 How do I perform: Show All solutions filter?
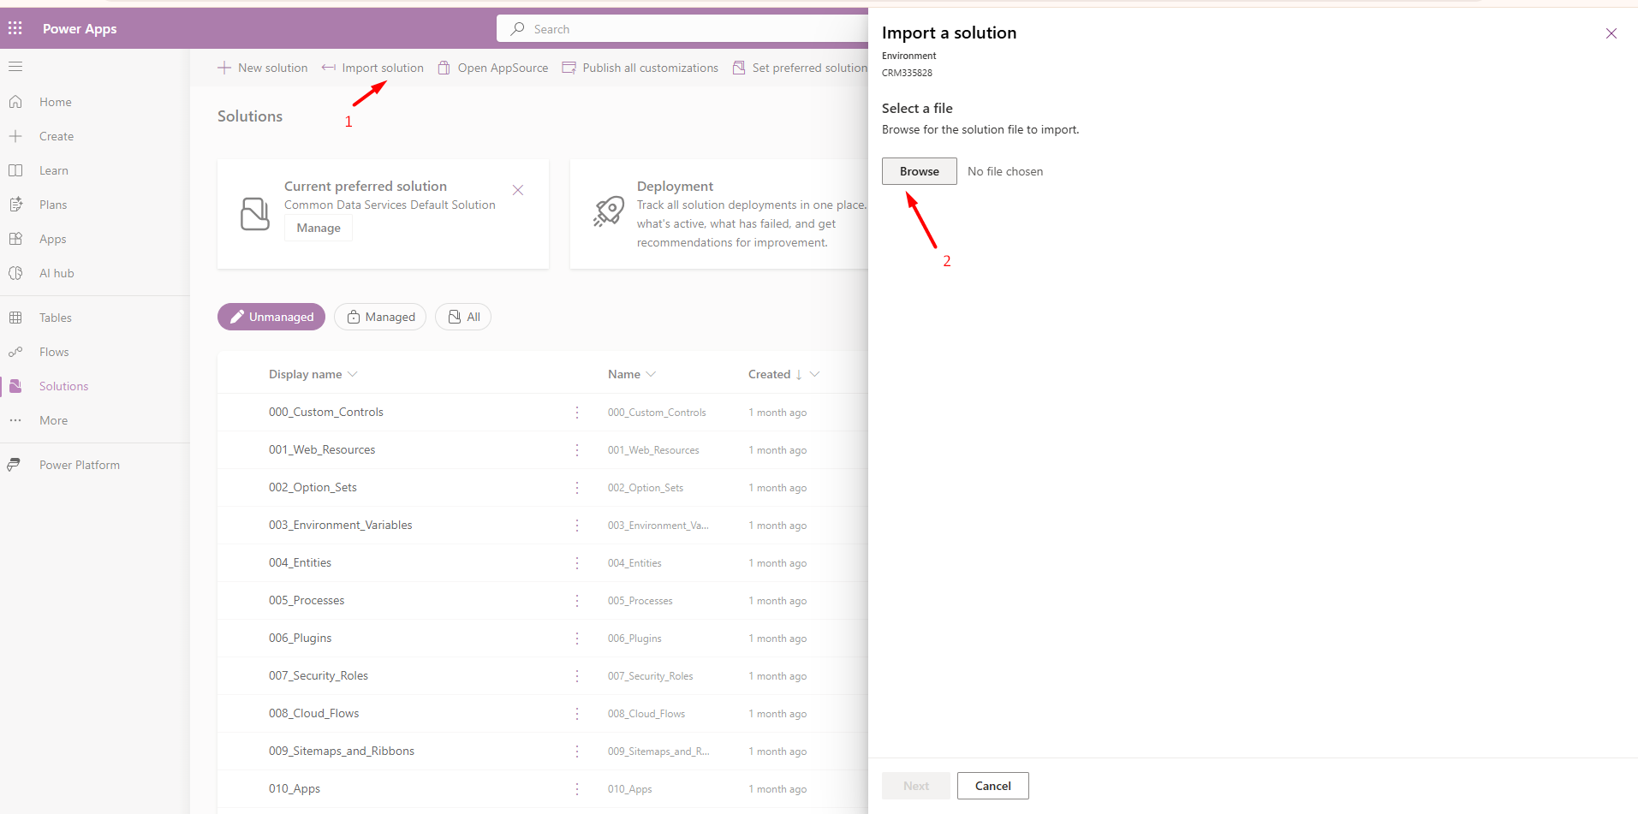[x=463, y=317]
